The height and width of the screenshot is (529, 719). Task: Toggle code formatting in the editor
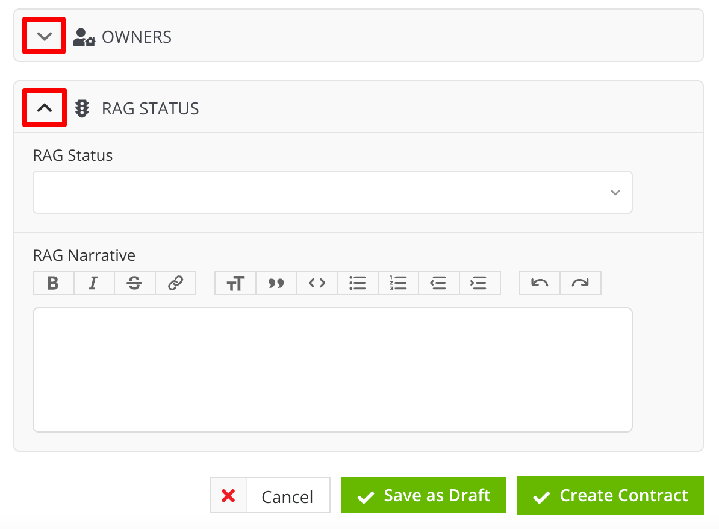[x=317, y=283]
